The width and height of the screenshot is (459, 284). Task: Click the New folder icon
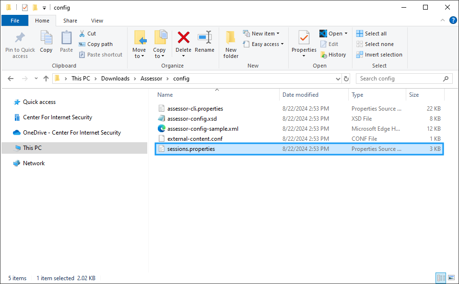[231, 38]
